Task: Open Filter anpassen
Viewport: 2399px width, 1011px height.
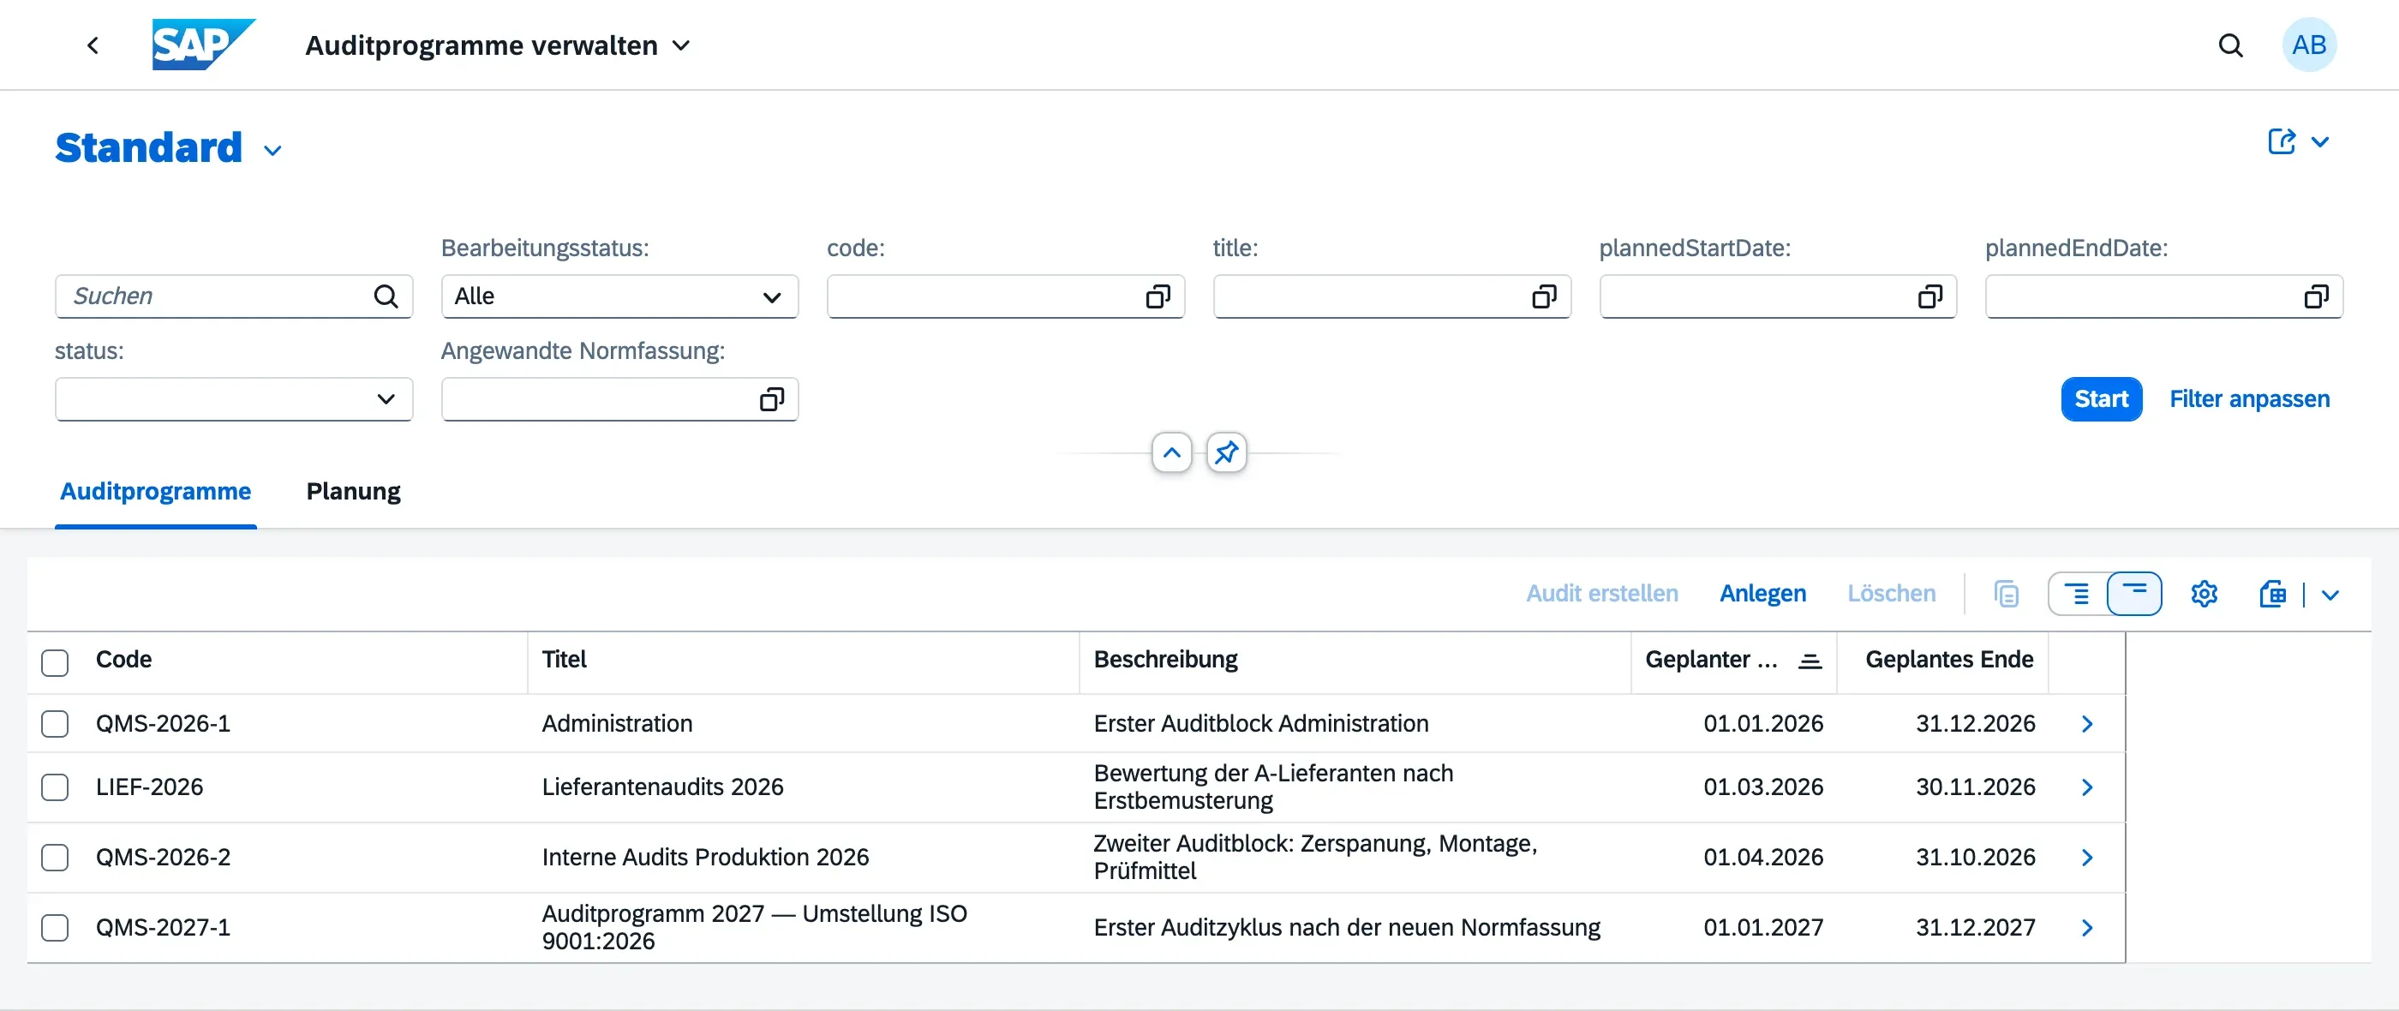Action: (2249, 398)
